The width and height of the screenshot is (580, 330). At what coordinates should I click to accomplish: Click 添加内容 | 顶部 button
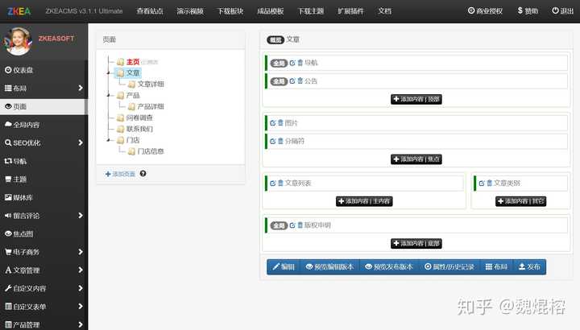[x=416, y=99]
